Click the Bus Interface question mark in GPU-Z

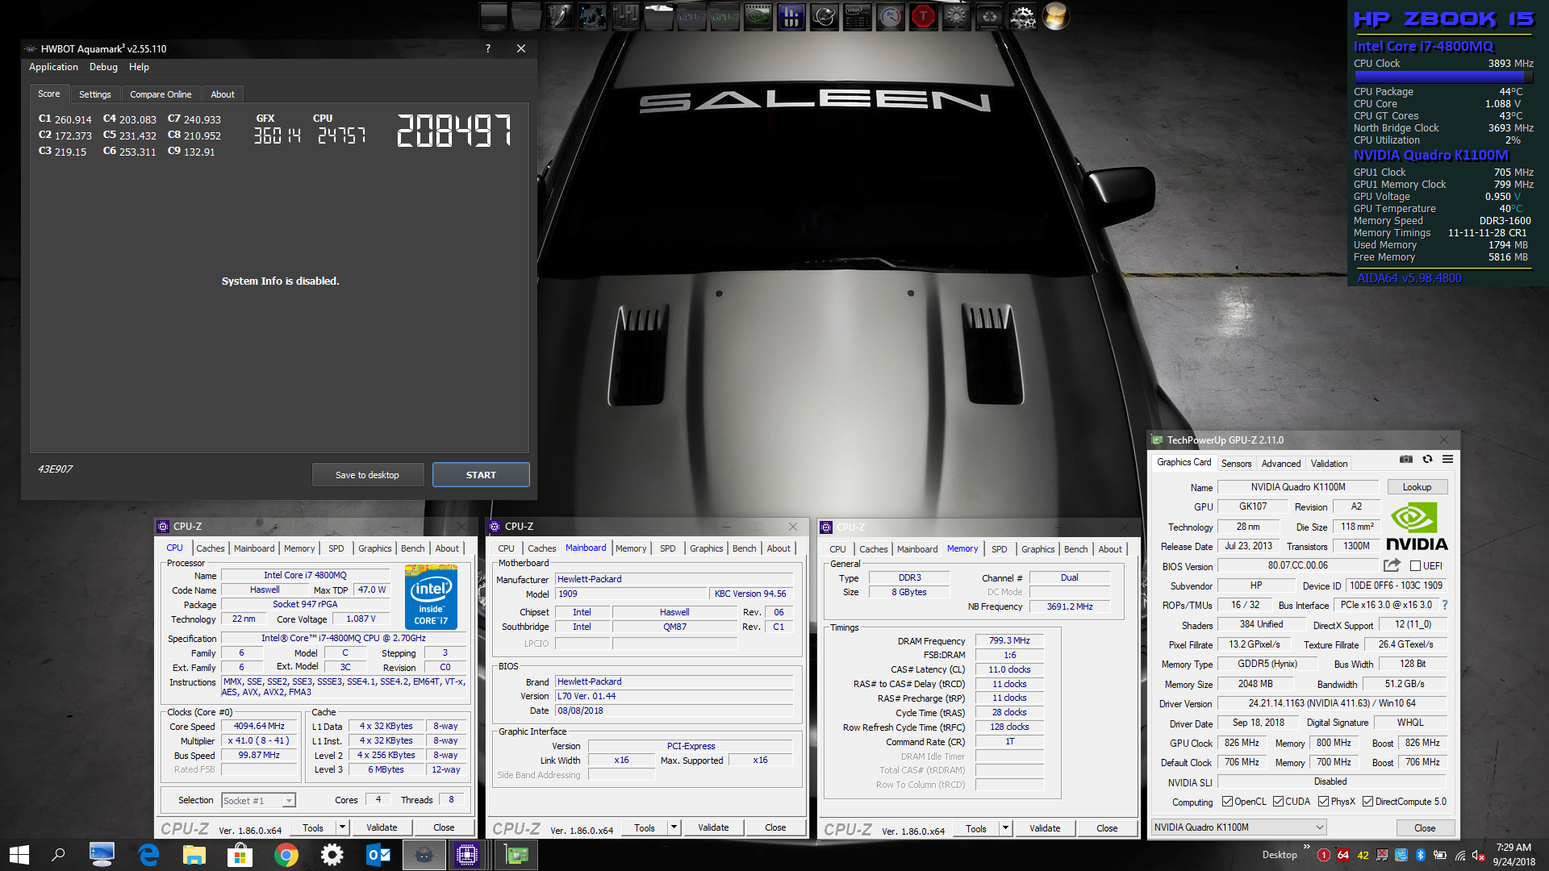pyautogui.click(x=1444, y=605)
